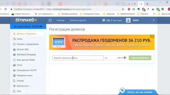Click the advertising chart icon
170x95 pixels.
[x=14, y=44]
